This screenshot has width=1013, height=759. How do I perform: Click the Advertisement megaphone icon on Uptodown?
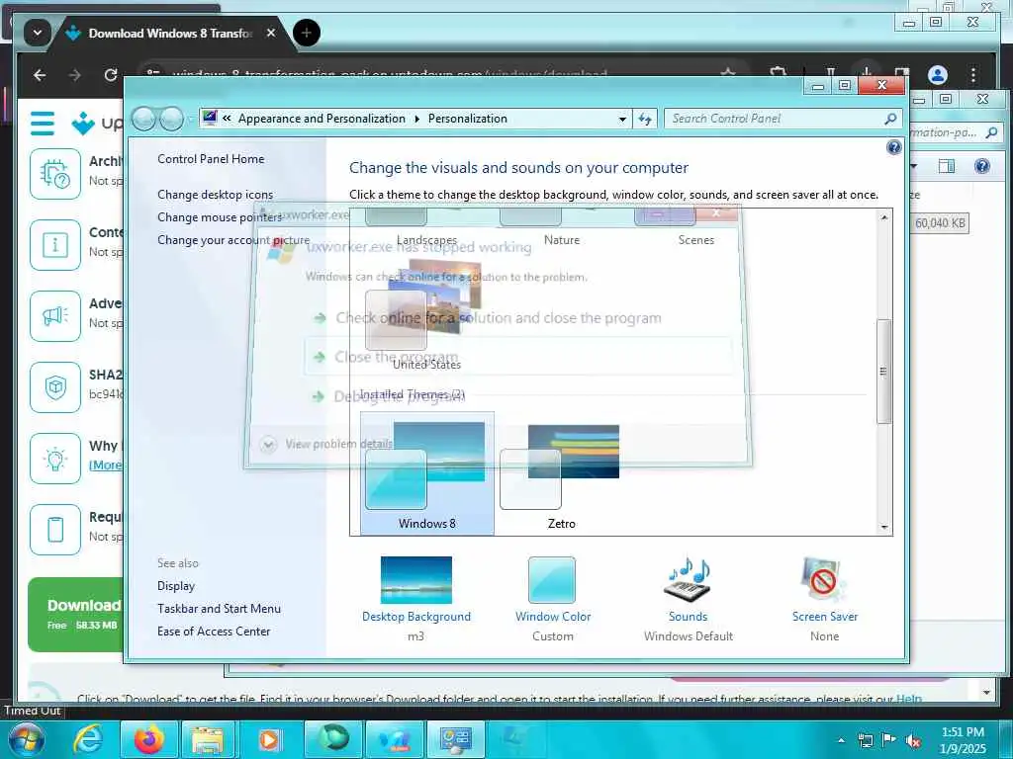[55, 316]
